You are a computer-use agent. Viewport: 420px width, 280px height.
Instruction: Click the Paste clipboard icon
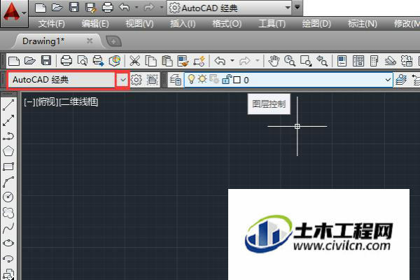[x=167, y=61]
